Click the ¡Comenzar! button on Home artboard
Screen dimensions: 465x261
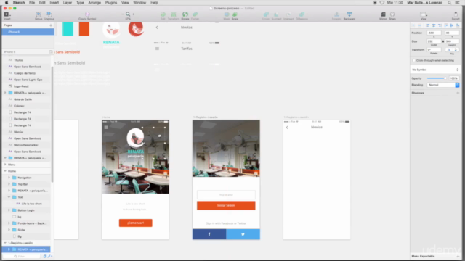coord(136,223)
